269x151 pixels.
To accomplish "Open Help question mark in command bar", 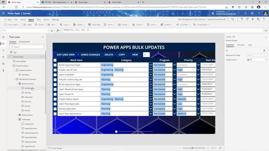I will pos(264,19).
